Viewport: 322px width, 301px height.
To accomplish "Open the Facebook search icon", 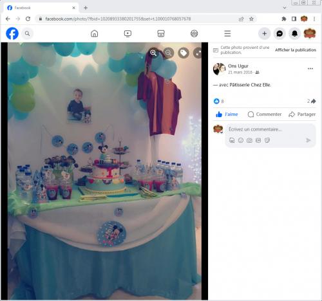I will click(27, 33).
